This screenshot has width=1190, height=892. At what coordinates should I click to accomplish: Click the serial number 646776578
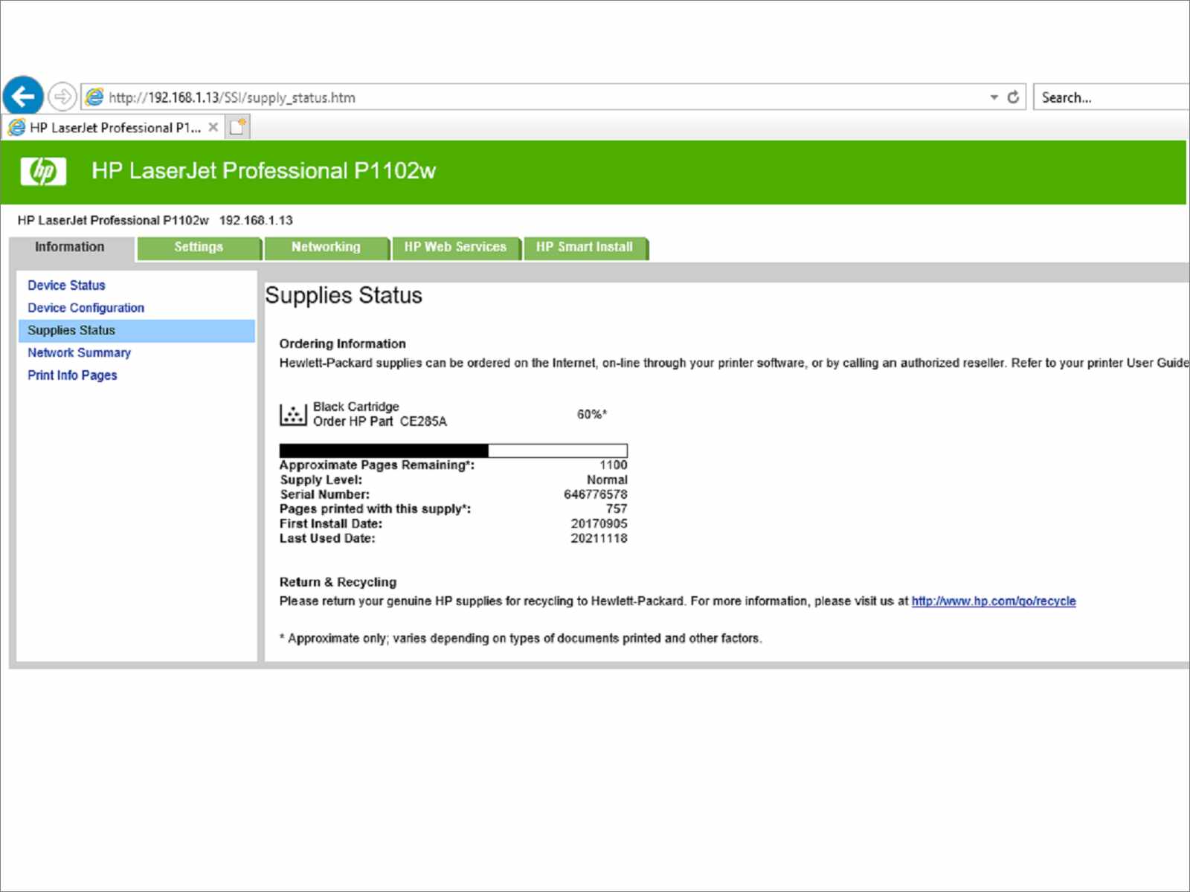coord(596,494)
